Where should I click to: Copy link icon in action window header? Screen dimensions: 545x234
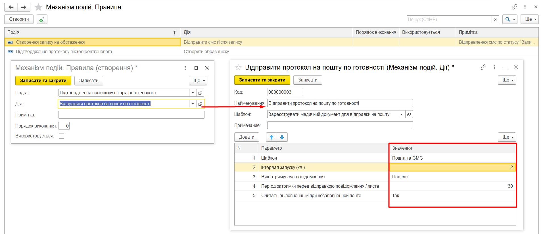pyautogui.click(x=483, y=67)
